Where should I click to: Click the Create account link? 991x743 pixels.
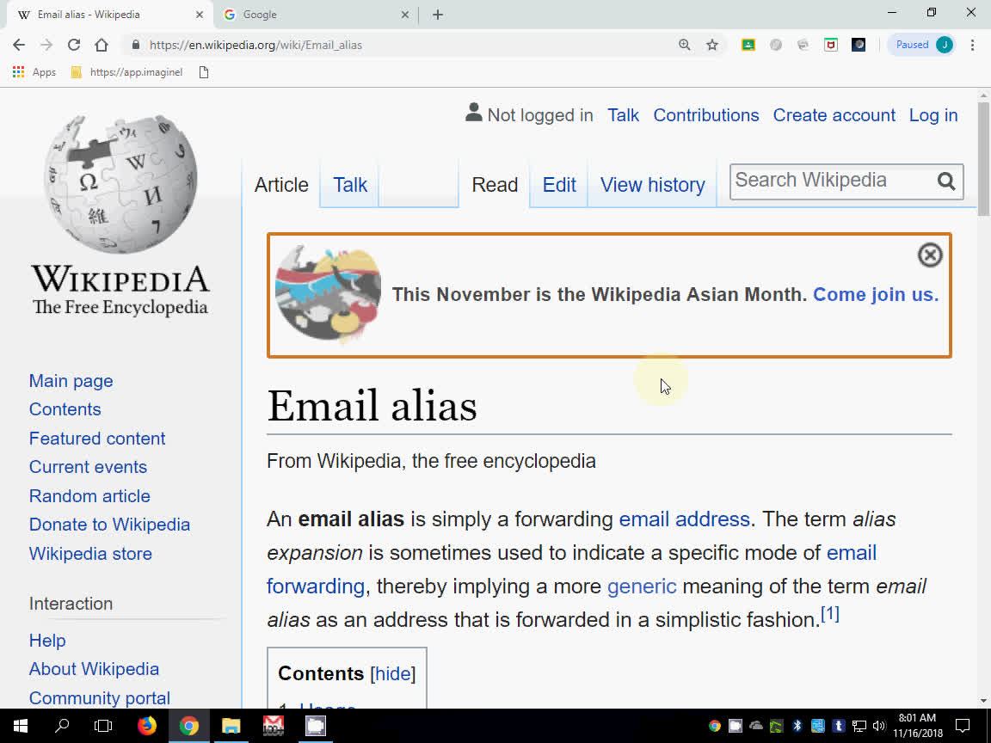[x=834, y=114]
